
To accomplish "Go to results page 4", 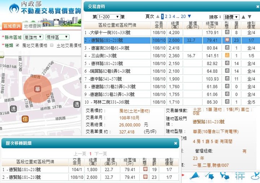I will [x=174, y=16].
